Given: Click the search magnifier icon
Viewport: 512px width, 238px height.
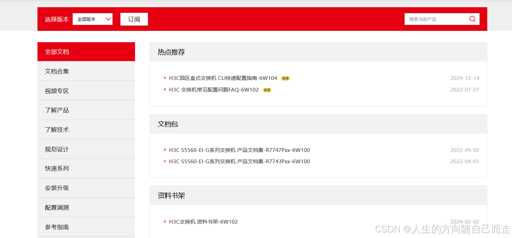Looking at the screenshot, I should pos(472,19).
